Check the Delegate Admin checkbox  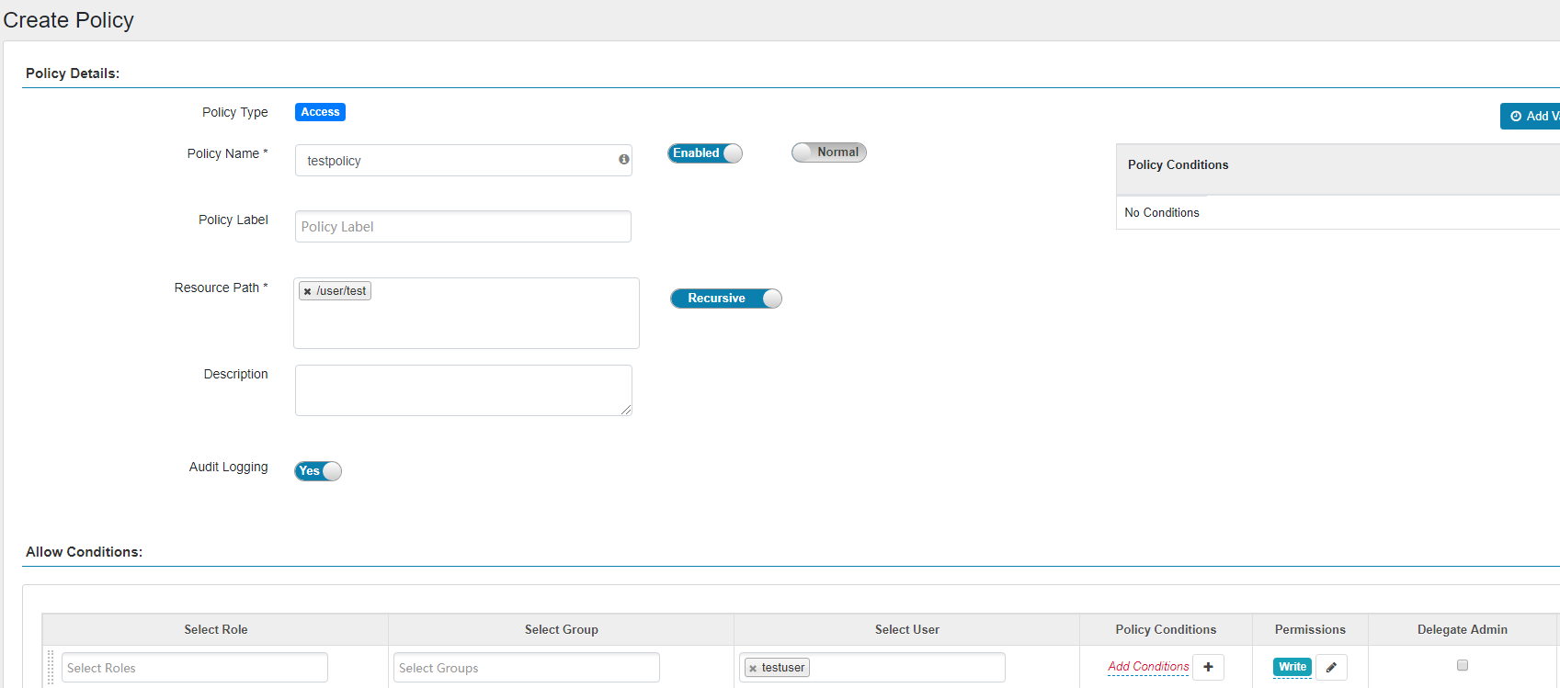pyautogui.click(x=1463, y=665)
